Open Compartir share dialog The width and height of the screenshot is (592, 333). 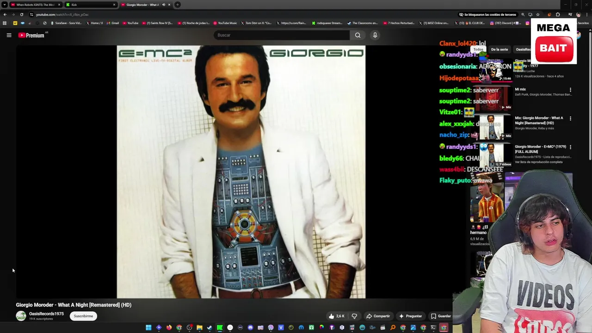(378, 316)
